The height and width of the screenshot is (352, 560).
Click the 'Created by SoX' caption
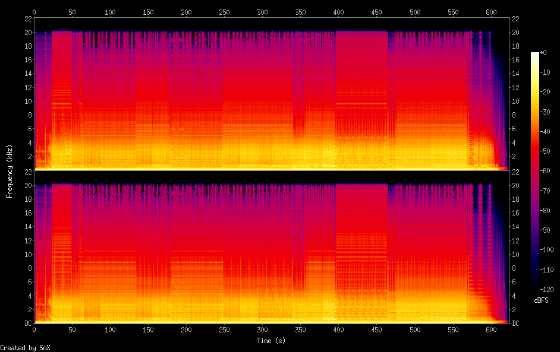coord(25,348)
